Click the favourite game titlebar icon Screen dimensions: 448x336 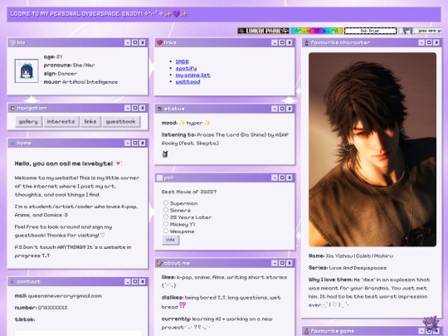(307, 331)
